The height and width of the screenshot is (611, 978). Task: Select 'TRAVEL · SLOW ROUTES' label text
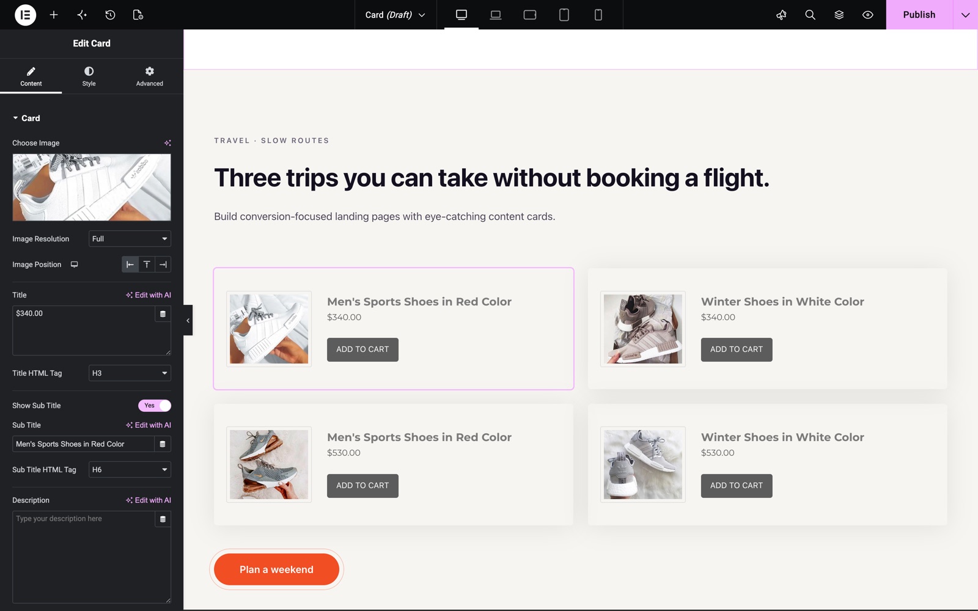tap(271, 141)
